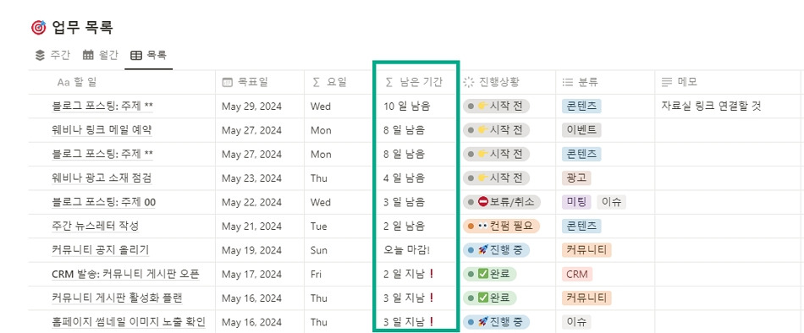Open the page 커뮤니티 공지 올리기
The height and width of the screenshot is (333, 804).
point(101,250)
